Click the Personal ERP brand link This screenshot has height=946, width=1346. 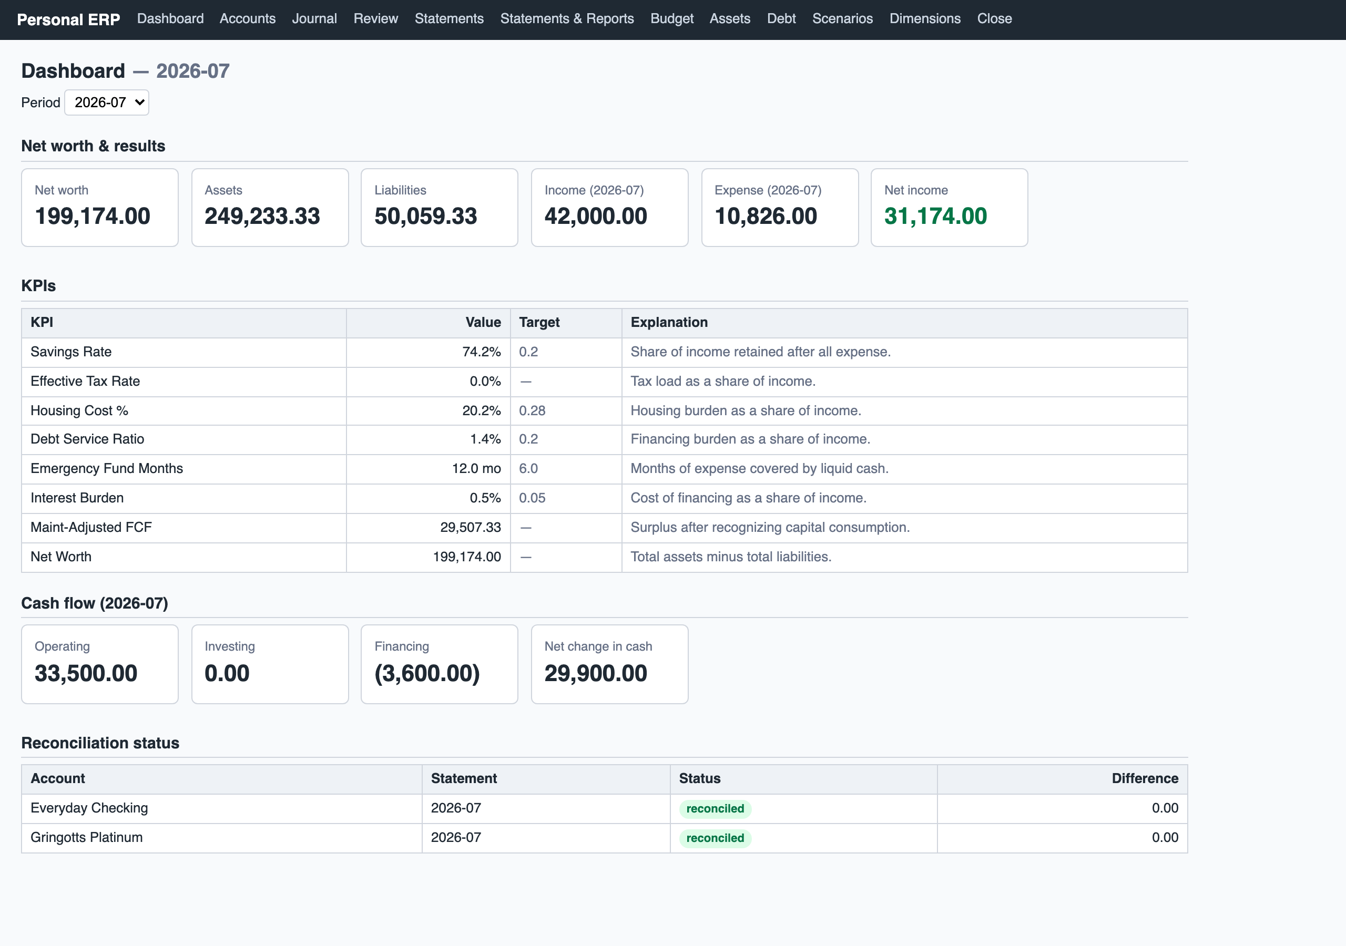coord(68,19)
